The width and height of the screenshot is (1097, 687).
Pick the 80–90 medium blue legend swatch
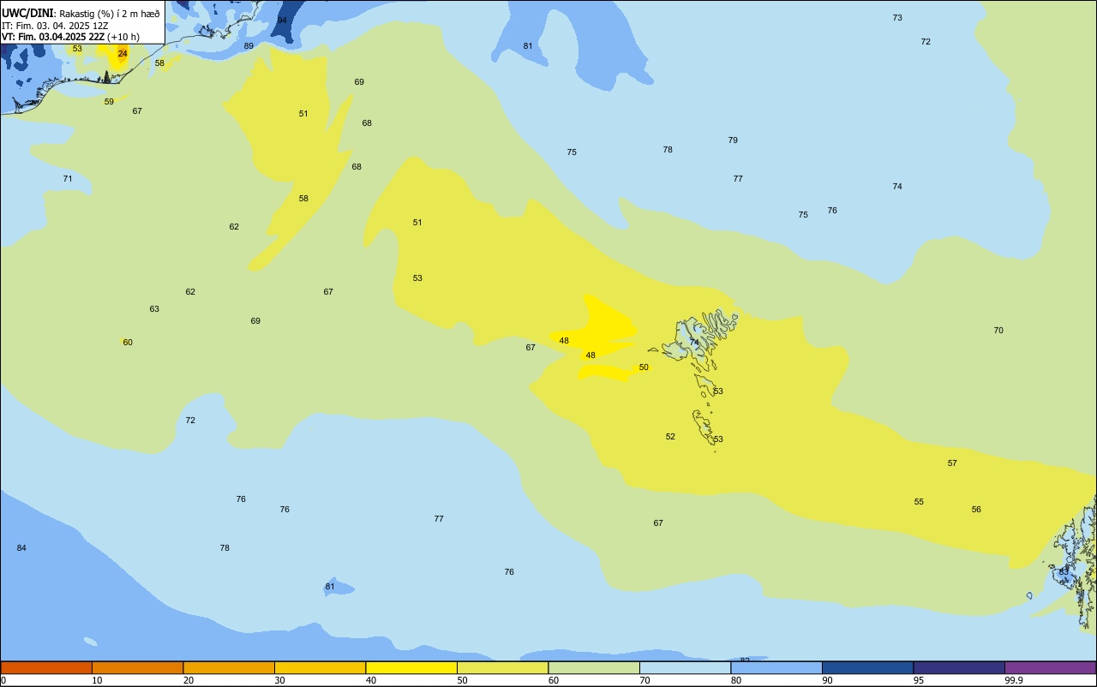coord(776,667)
